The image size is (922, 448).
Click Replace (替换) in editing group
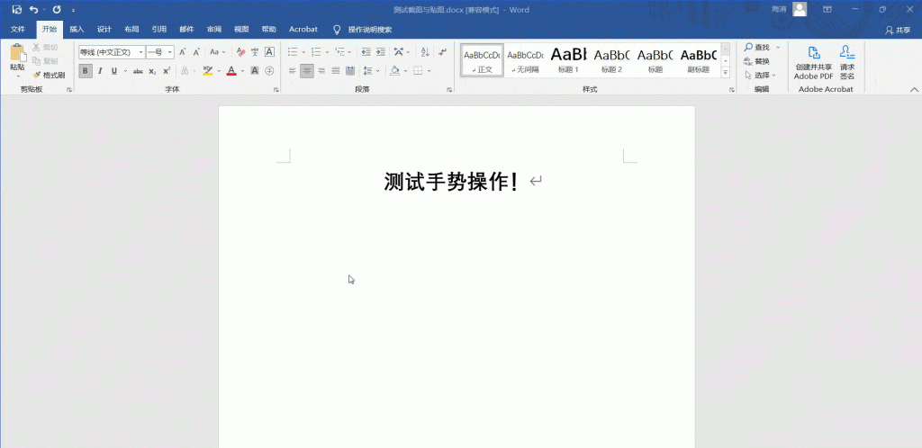click(x=757, y=61)
